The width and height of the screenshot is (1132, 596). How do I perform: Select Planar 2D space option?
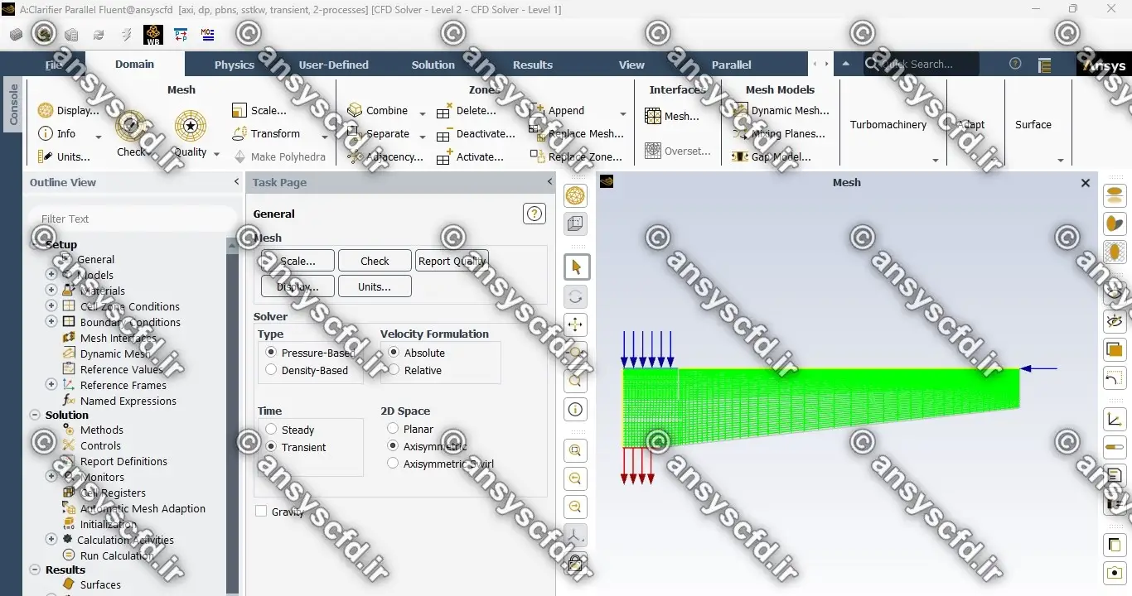[x=393, y=429]
